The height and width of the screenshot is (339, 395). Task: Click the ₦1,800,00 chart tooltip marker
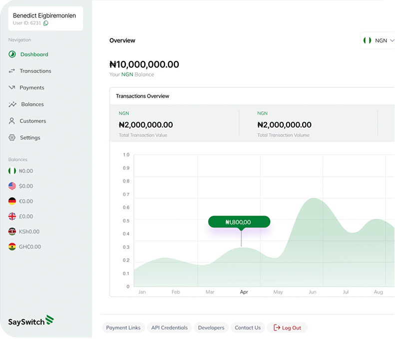pos(239,222)
